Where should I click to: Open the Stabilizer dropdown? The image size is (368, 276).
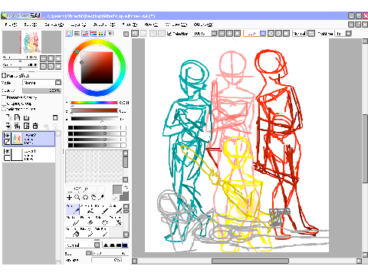(x=348, y=34)
